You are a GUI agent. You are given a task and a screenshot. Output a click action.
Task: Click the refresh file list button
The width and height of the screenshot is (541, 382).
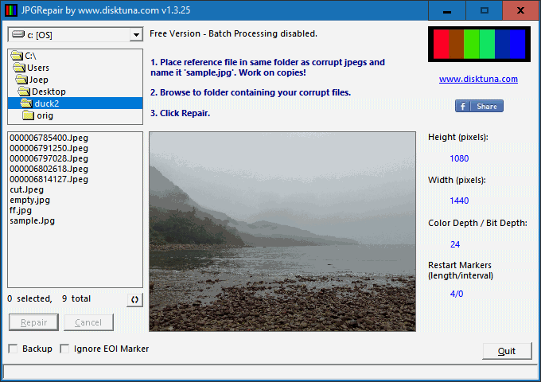click(134, 299)
